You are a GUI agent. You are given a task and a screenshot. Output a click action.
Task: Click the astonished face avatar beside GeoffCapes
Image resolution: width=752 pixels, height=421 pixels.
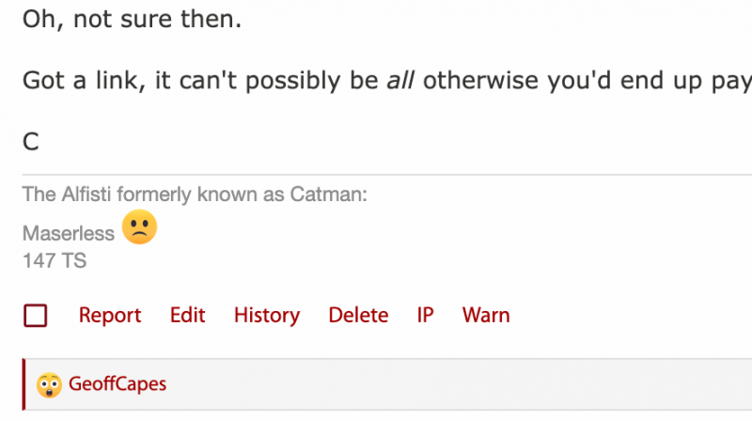point(50,385)
